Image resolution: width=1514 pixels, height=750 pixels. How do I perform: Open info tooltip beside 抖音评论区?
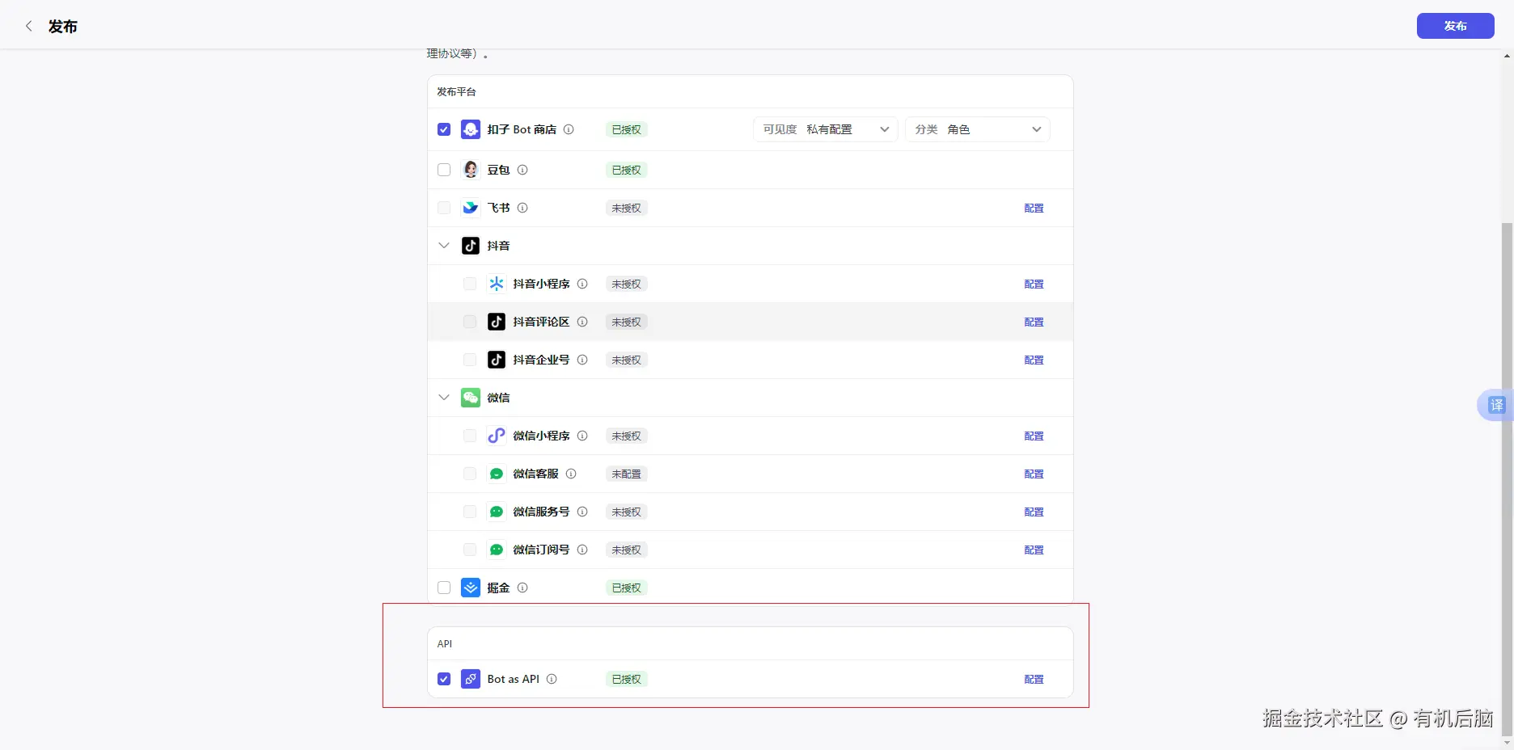point(582,322)
